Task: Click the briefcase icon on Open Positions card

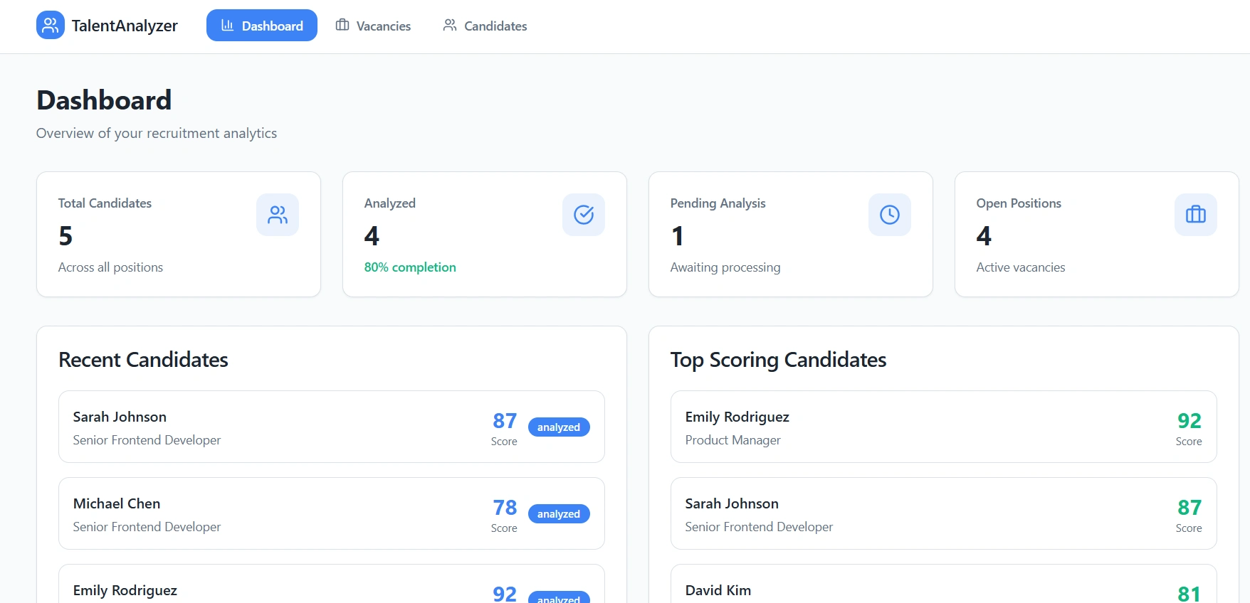Action: click(x=1196, y=215)
